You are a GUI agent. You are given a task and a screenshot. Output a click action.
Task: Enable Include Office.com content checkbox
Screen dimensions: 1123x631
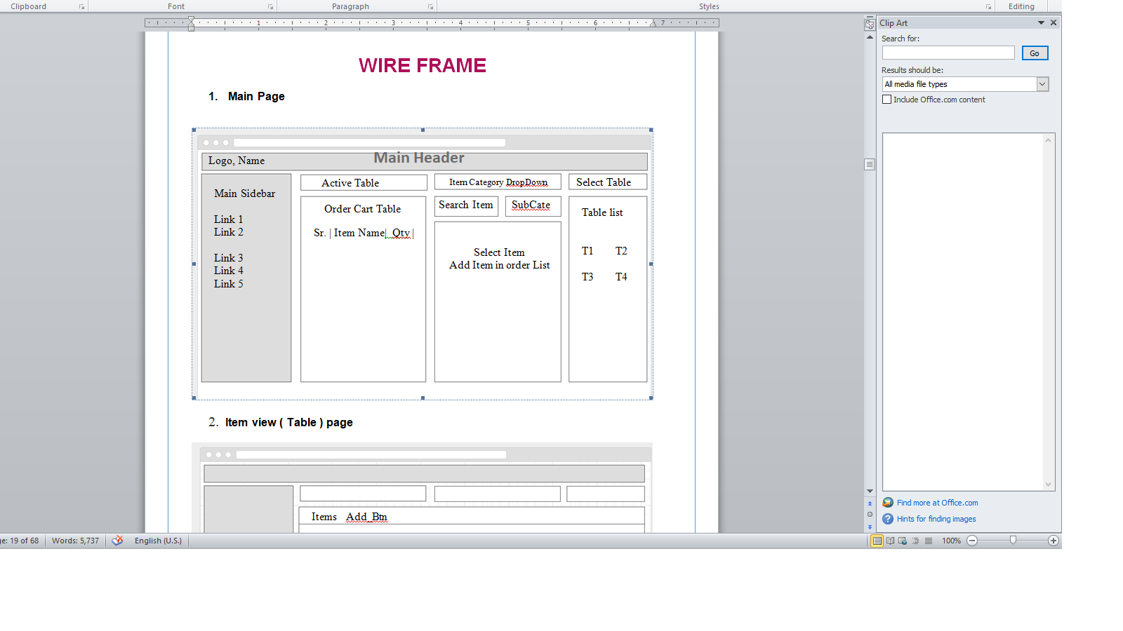887,100
